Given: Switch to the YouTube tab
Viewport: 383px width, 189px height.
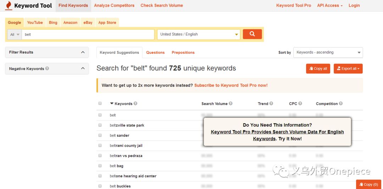Looking at the screenshot, I should (35, 22).
